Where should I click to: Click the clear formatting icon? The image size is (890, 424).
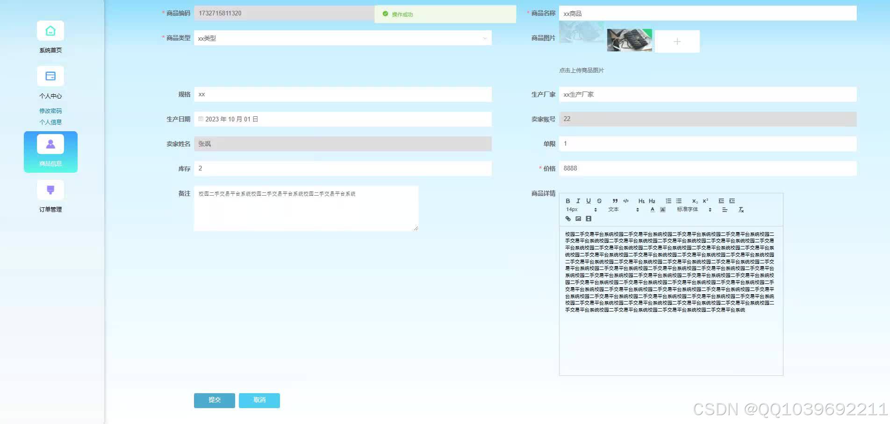(741, 210)
